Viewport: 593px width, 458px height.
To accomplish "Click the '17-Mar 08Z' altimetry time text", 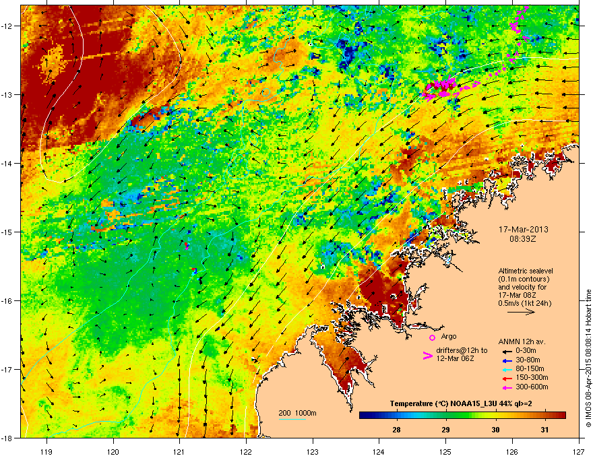I will [517, 295].
